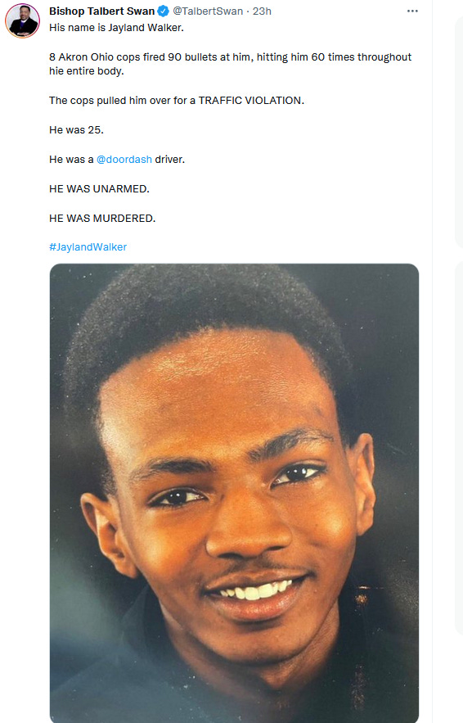Select the 'hie entire body.' text line
Screen dimensions: 463x723
(x=87, y=71)
